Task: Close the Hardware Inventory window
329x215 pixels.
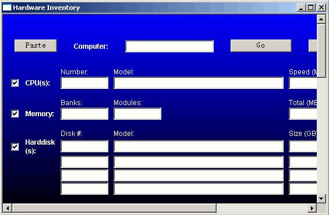Action: 321,8
